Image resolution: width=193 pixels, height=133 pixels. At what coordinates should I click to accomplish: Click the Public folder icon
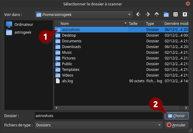[58, 64]
